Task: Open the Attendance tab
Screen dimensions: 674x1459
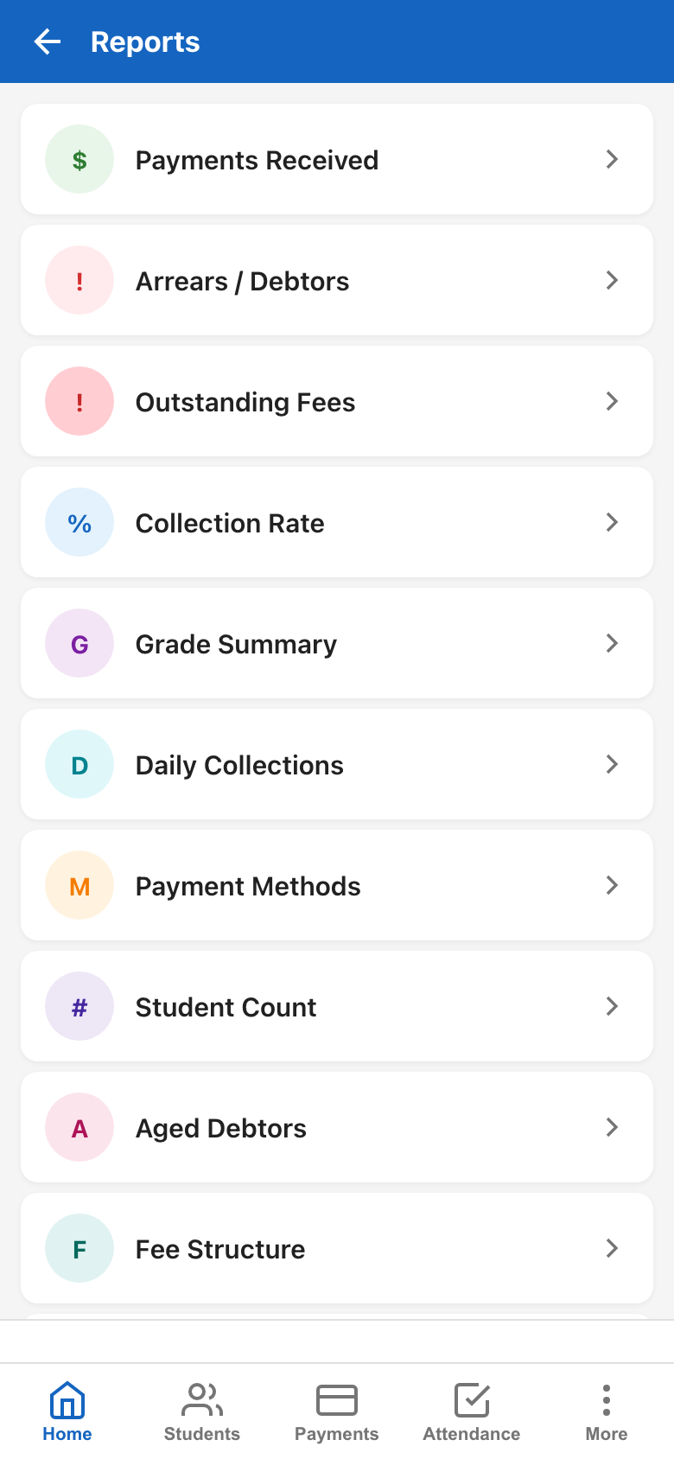Action: [x=472, y=1412]
